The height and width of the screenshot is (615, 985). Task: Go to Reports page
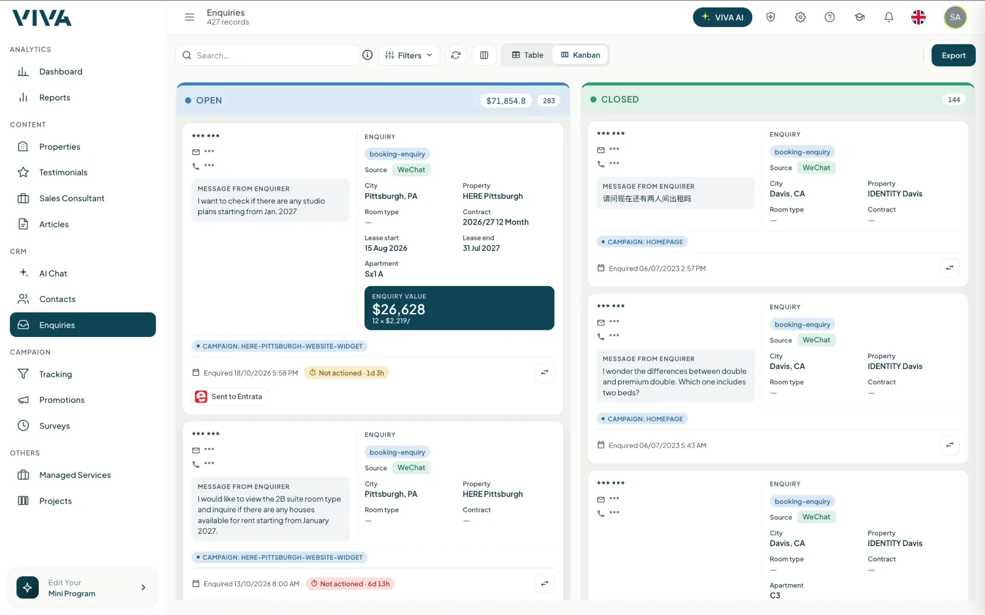click(82, 97)
